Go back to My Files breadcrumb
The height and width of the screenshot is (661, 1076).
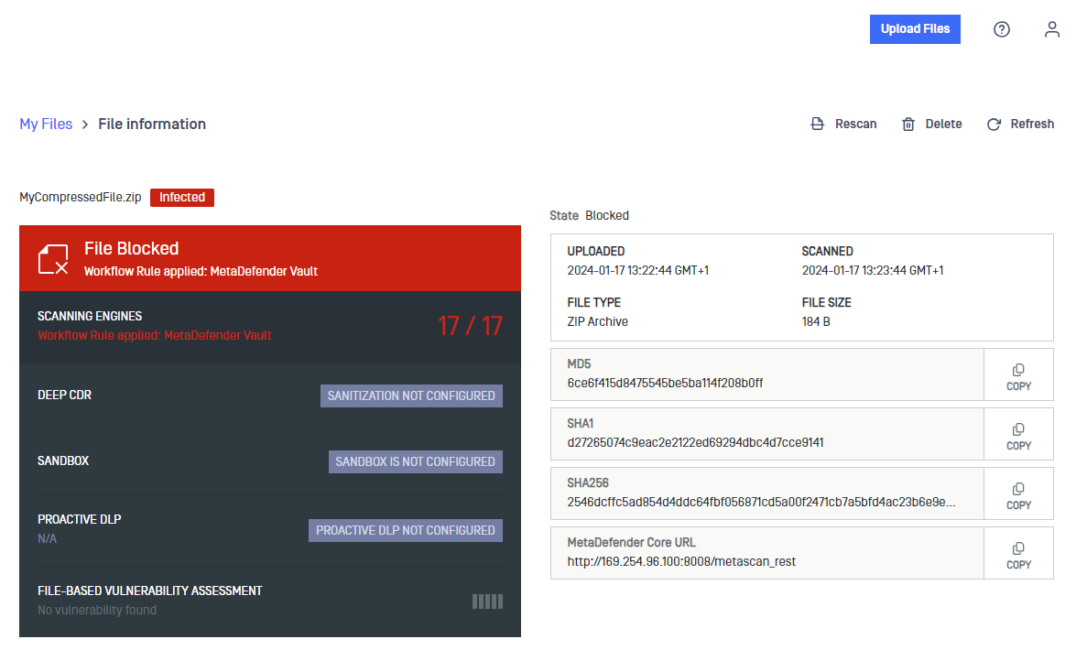[46, 125]
